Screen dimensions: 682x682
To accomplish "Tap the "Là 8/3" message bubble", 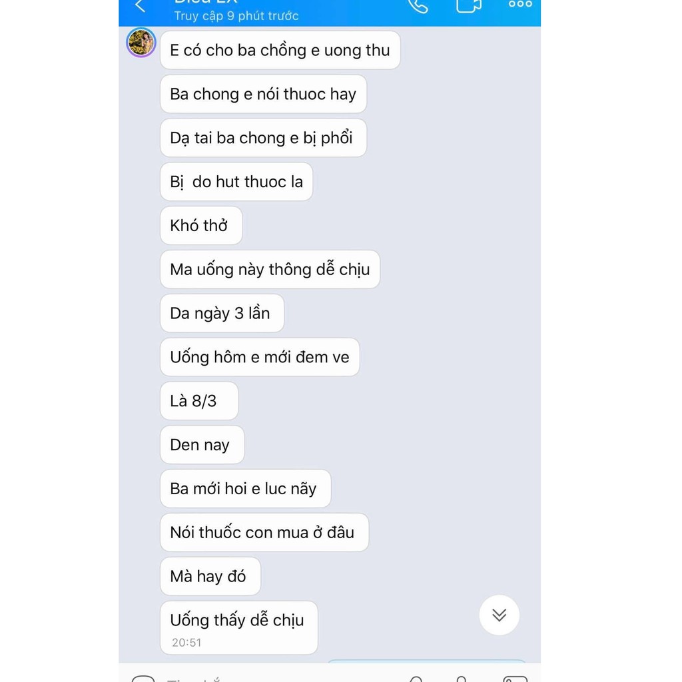I will click(199, 400).
